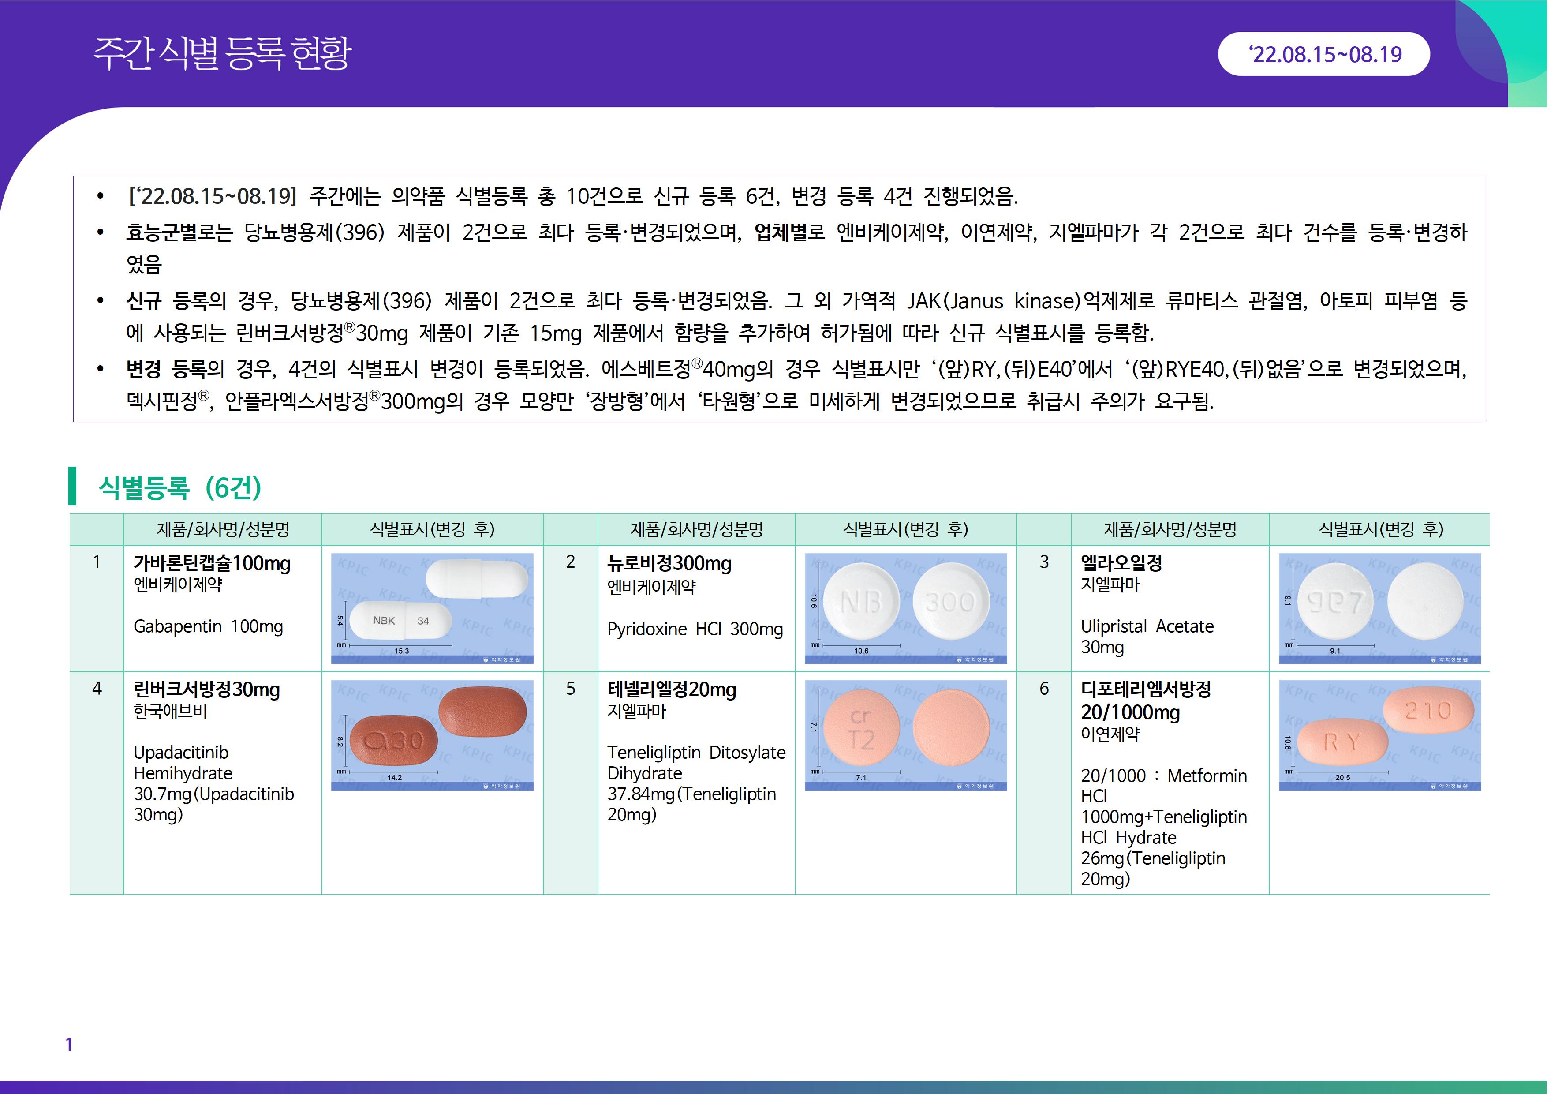Click the 한국애브비 company name
The width and height of the screenshot is (1547, 1094).
171,711
